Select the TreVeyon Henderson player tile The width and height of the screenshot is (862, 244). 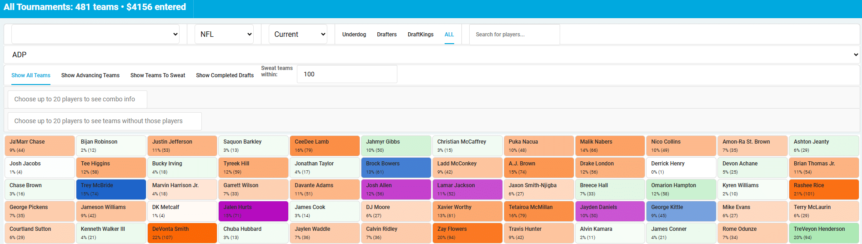[x=823, y=233]
